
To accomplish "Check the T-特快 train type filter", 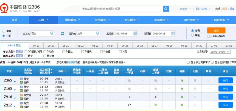I will point(83,52).
